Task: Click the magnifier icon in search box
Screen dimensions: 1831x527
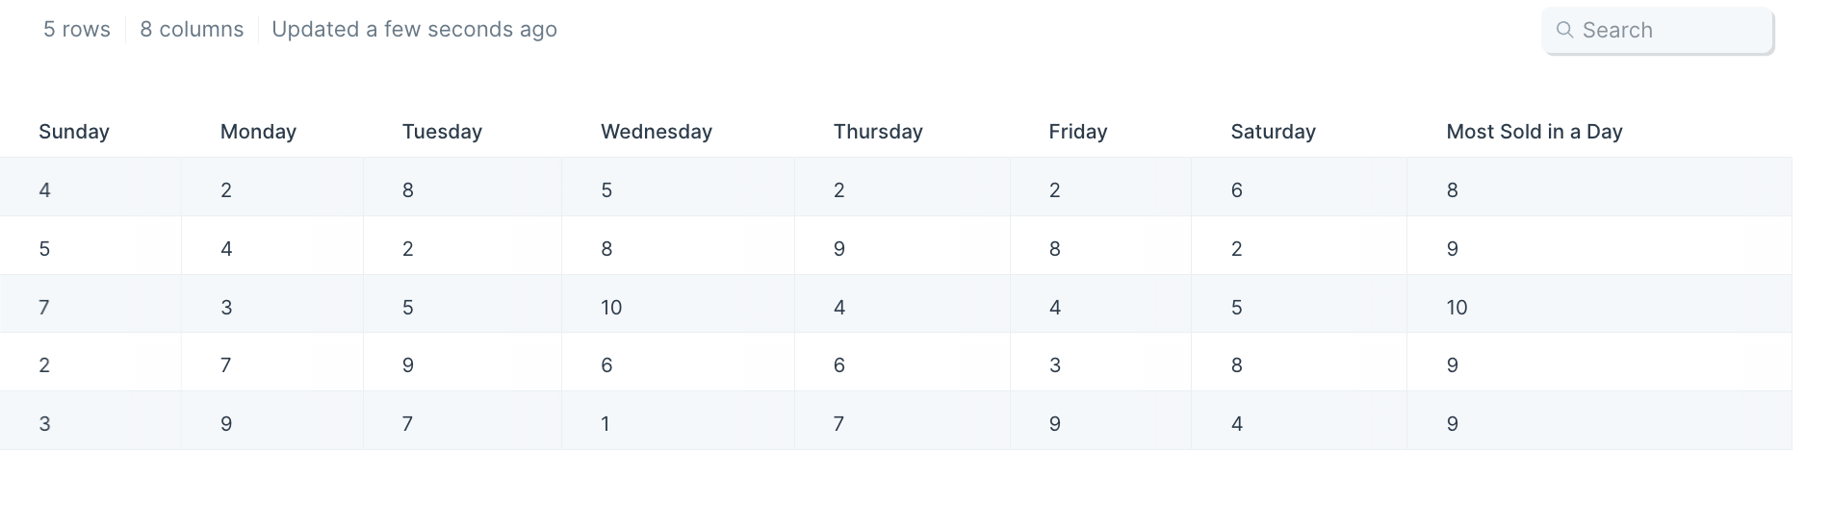Action: tap(1564, 30)
